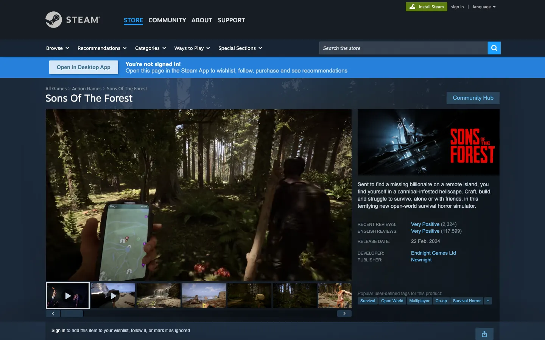
Task: Select the Multiplayer tag
Action: coord(419,301)
